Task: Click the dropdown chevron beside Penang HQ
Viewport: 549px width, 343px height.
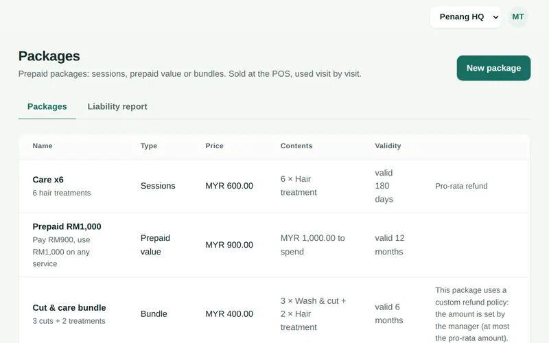Action: click(495, 17)
